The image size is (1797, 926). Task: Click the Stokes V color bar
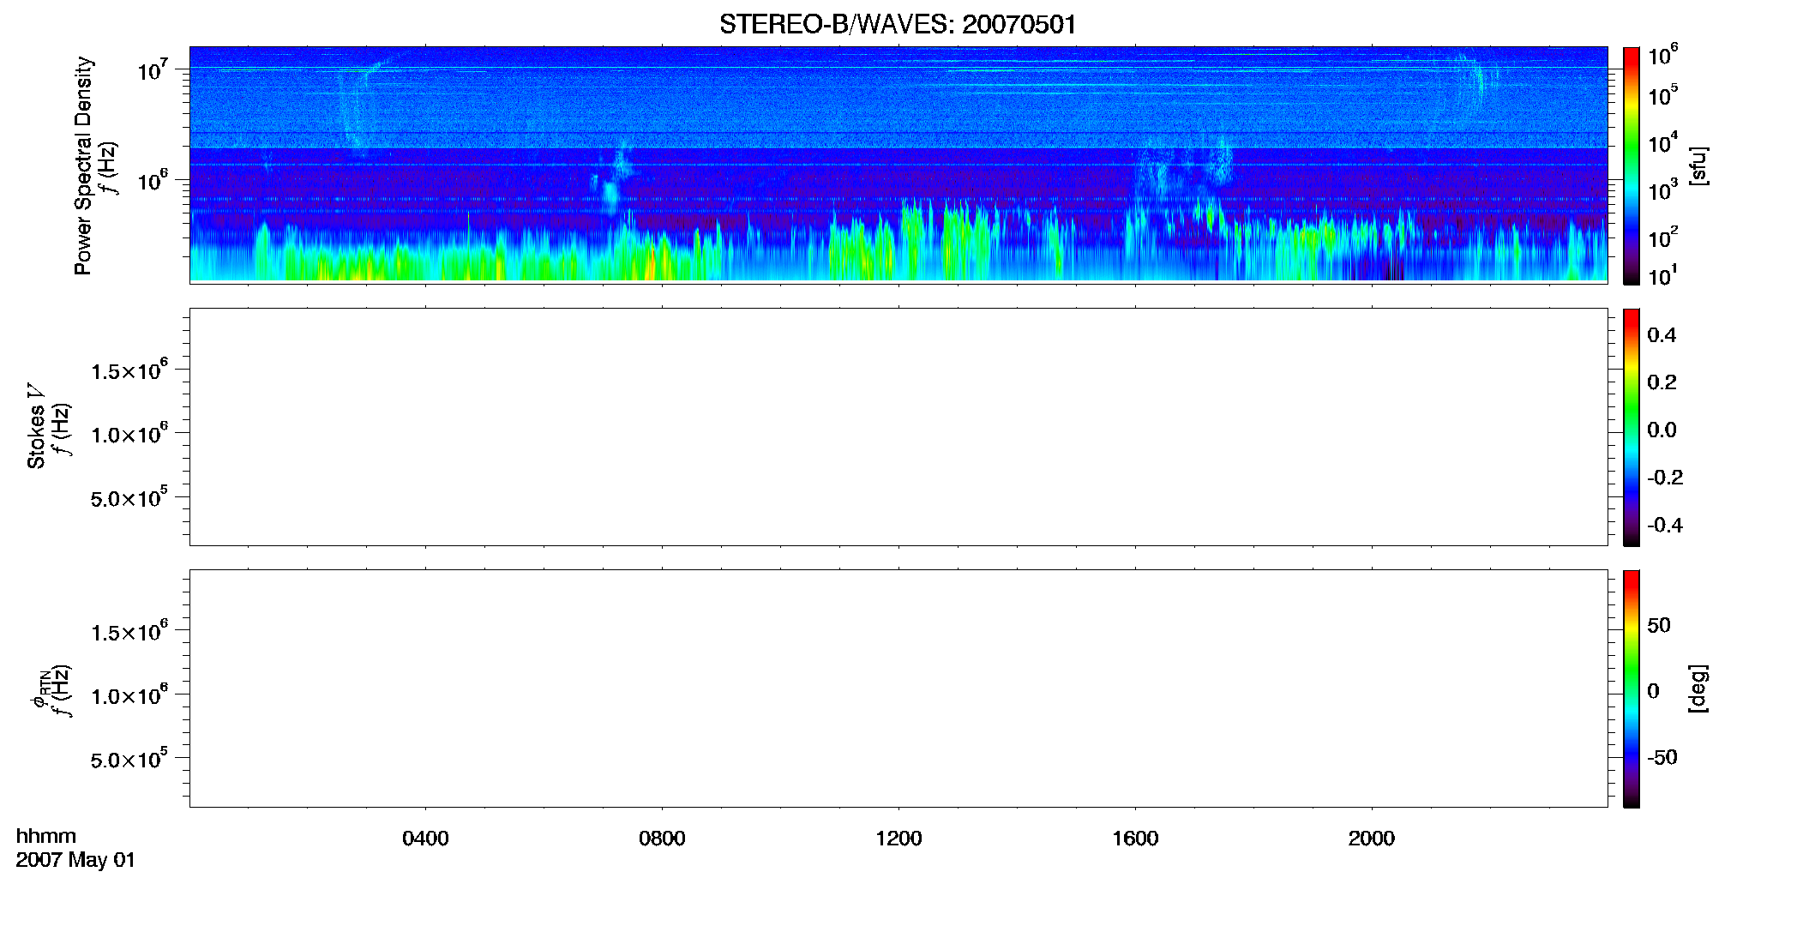(x=1632, y=427)
